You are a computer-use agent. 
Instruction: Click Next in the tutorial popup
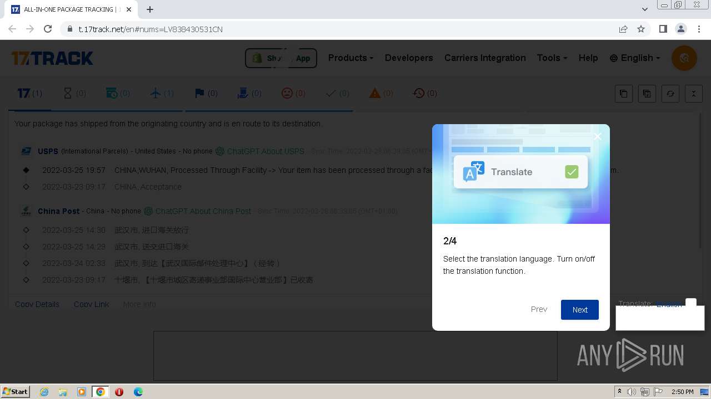pos(580,310)
